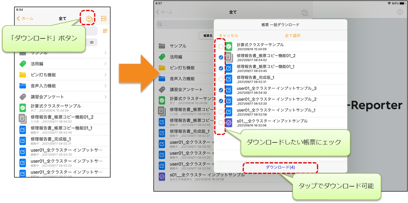Tap grey サンプル folder icon in iPad list
Screen dimensions: 408x203
[x=162, y=46]
